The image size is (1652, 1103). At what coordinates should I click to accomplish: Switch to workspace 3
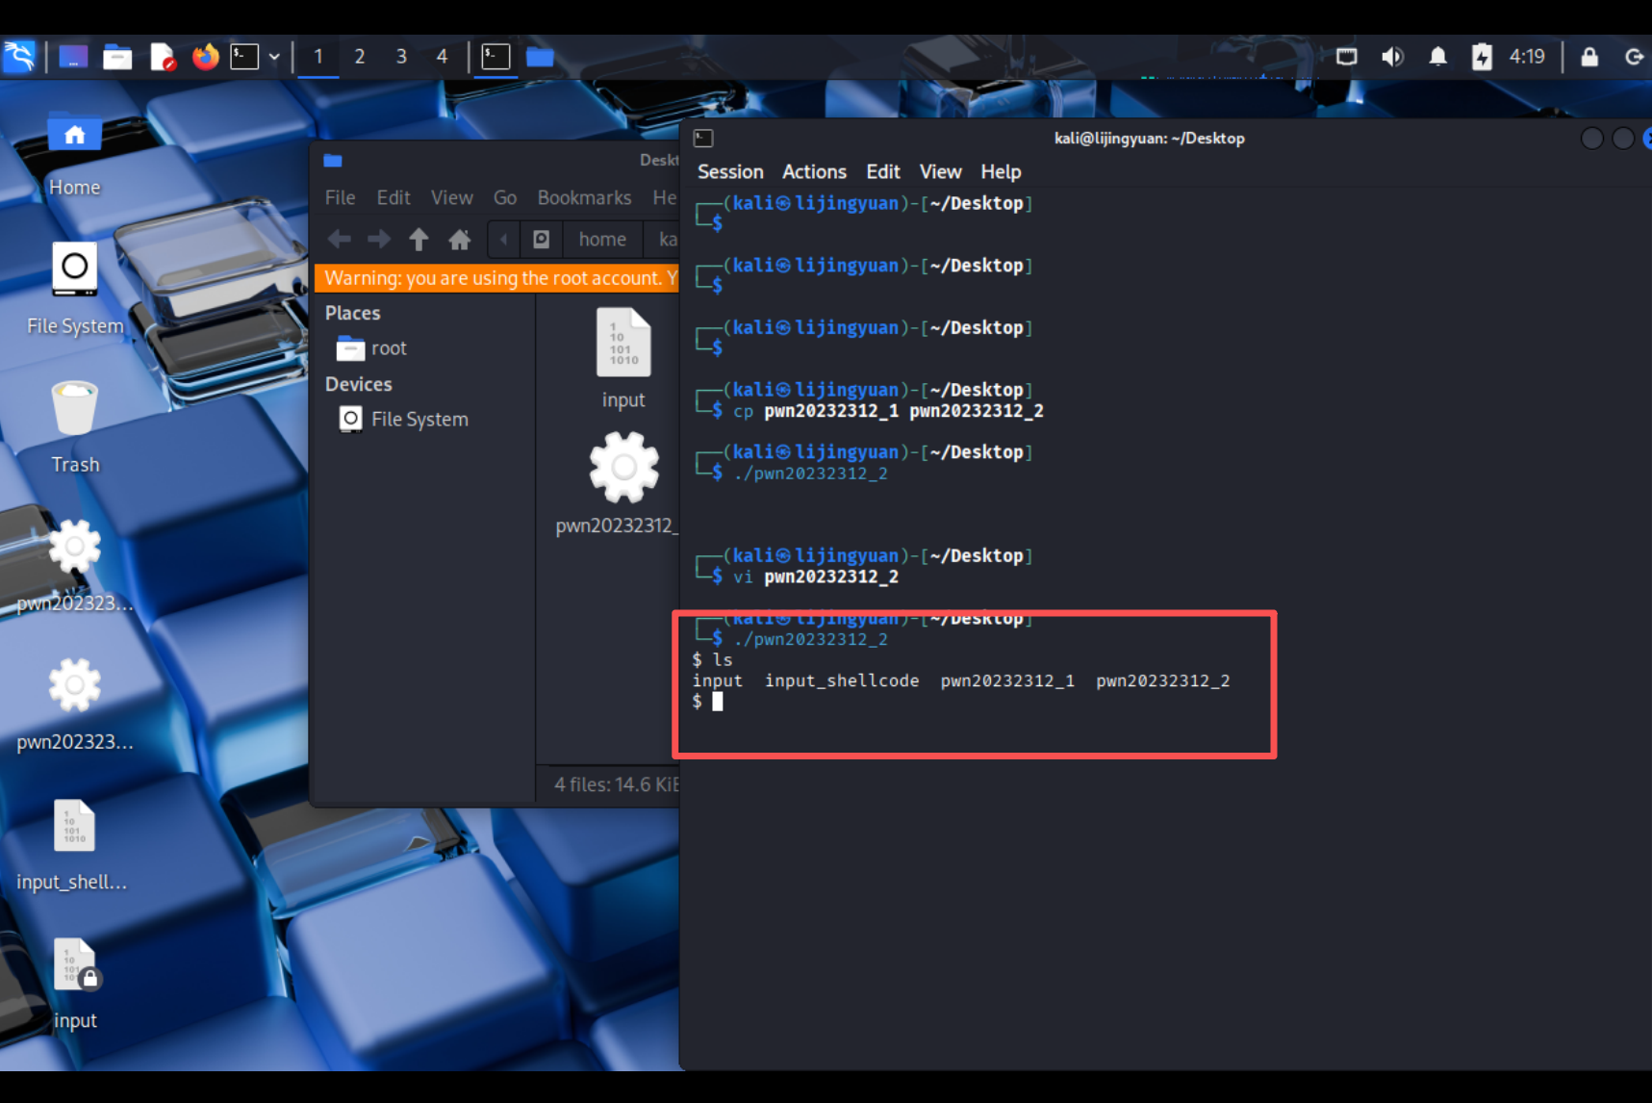tap(401, 57)
